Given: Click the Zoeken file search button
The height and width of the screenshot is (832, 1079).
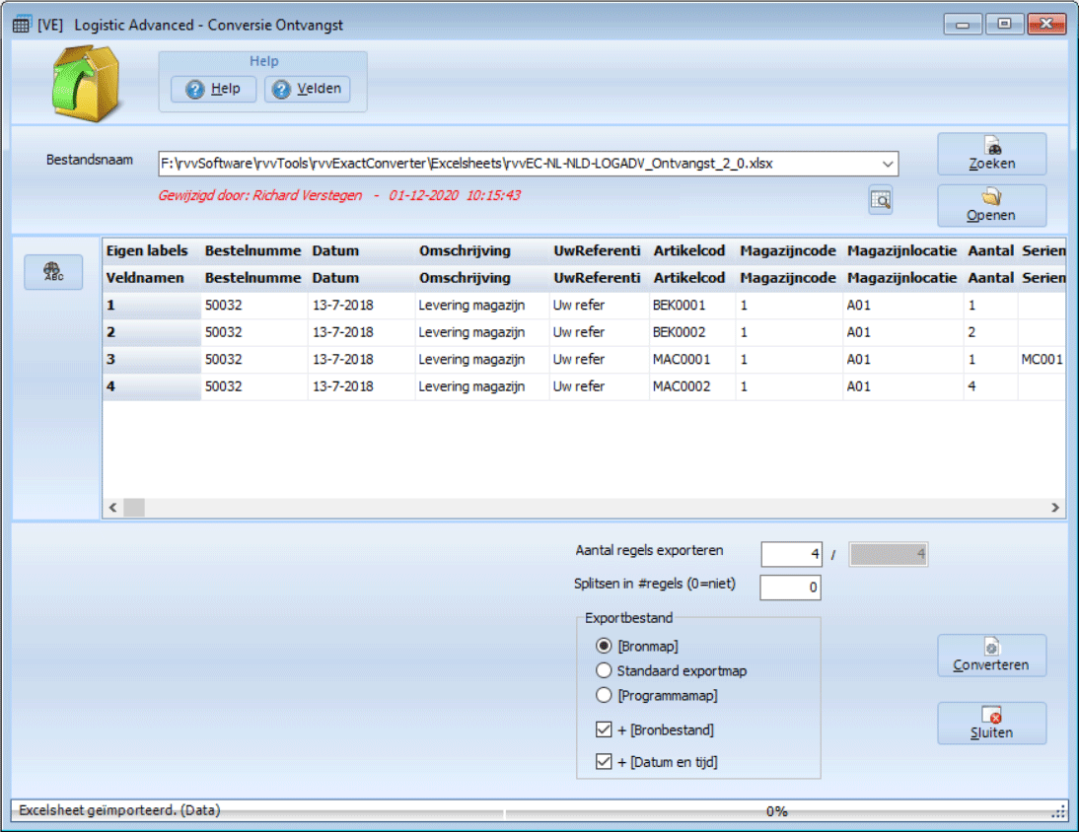Looking at the screenshot, I should click(991, 155).
